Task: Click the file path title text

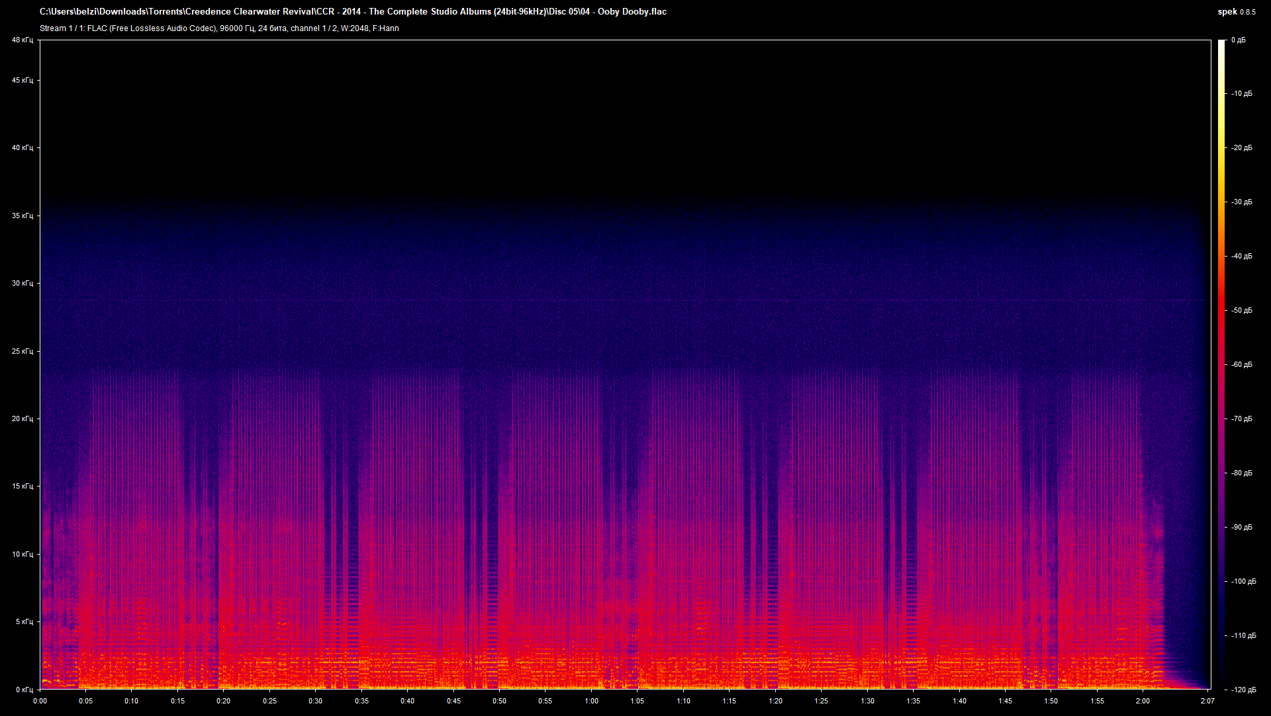Action: click(353, 11)
